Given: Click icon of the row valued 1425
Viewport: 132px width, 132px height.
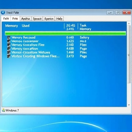Looking at the screenshot, I should click(x=9, y=41).
